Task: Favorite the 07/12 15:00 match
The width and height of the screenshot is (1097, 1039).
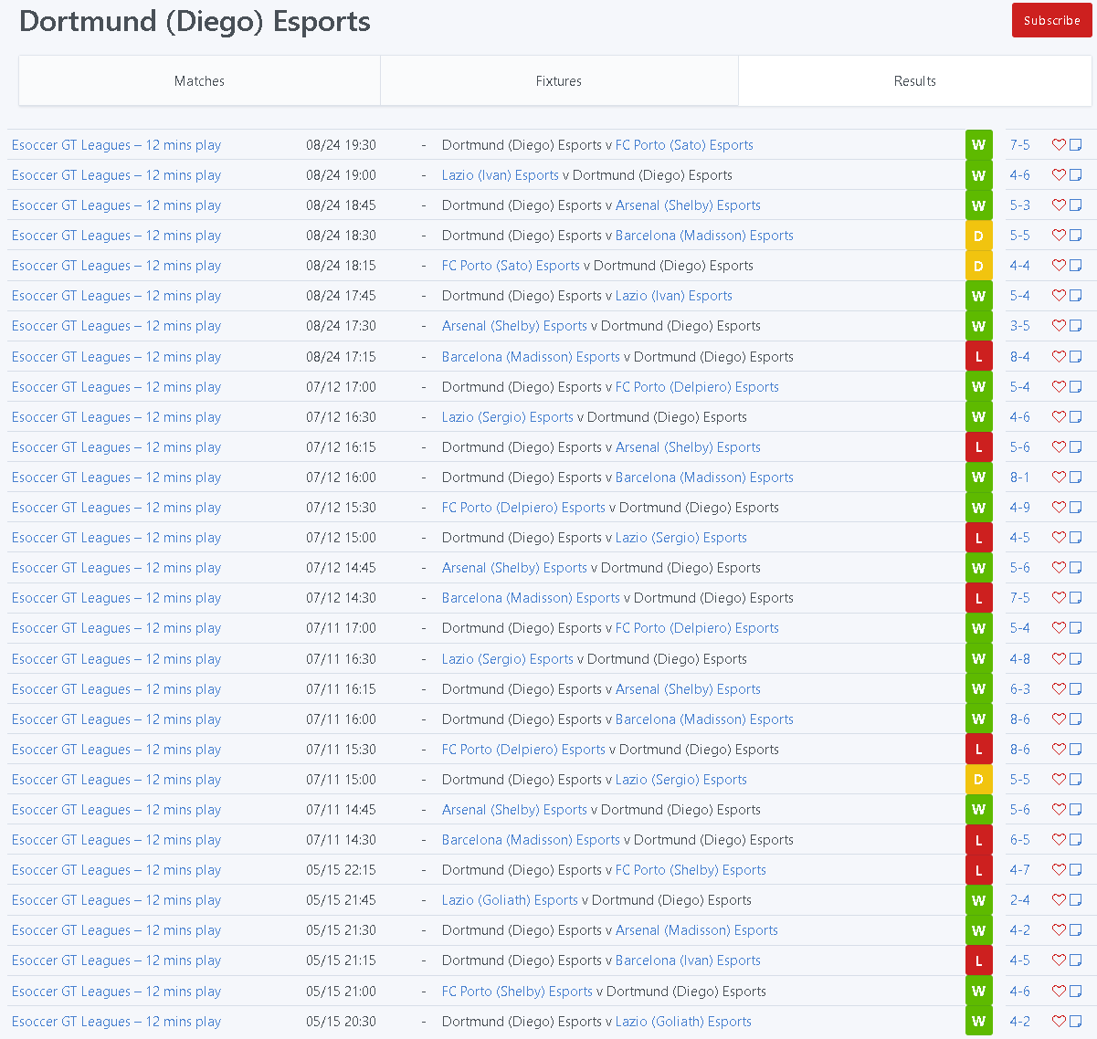Action: click(1059, 537)
